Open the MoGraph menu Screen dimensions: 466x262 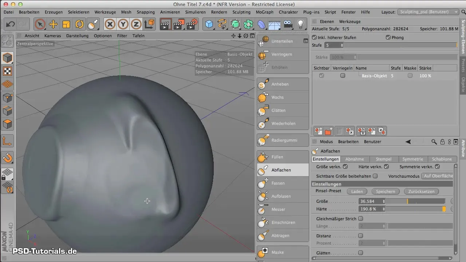coord(264,12)
